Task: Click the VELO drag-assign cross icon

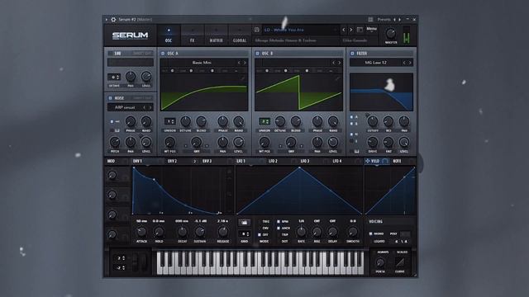Action: 367,162
